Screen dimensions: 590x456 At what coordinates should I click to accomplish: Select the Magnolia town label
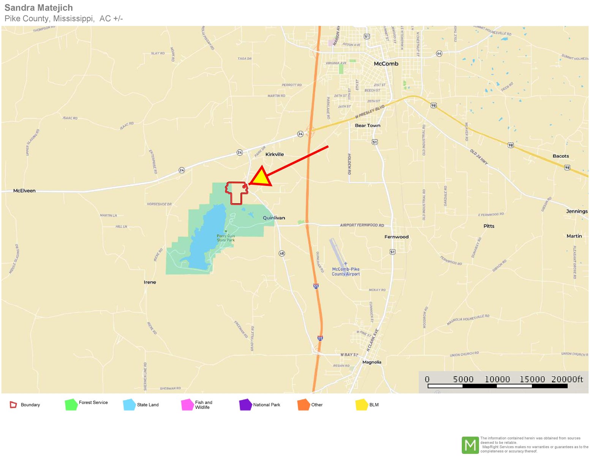(x=372, y=362)
